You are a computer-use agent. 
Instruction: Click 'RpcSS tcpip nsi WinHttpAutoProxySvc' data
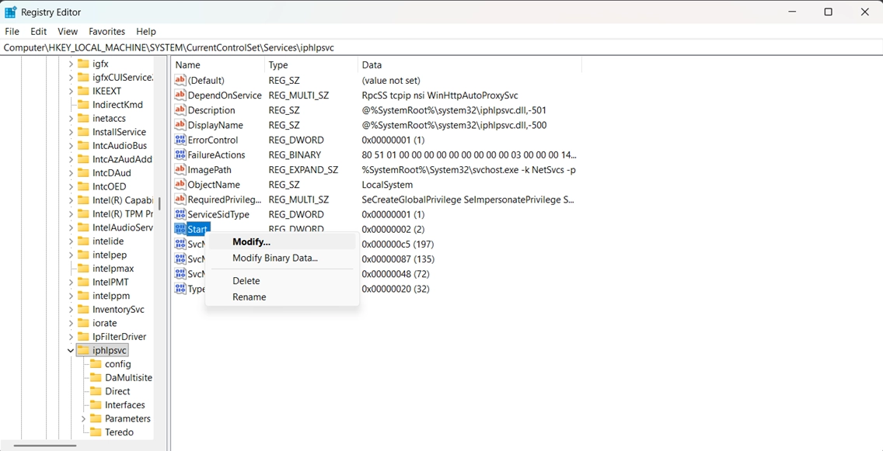click(x=440, y=95)
